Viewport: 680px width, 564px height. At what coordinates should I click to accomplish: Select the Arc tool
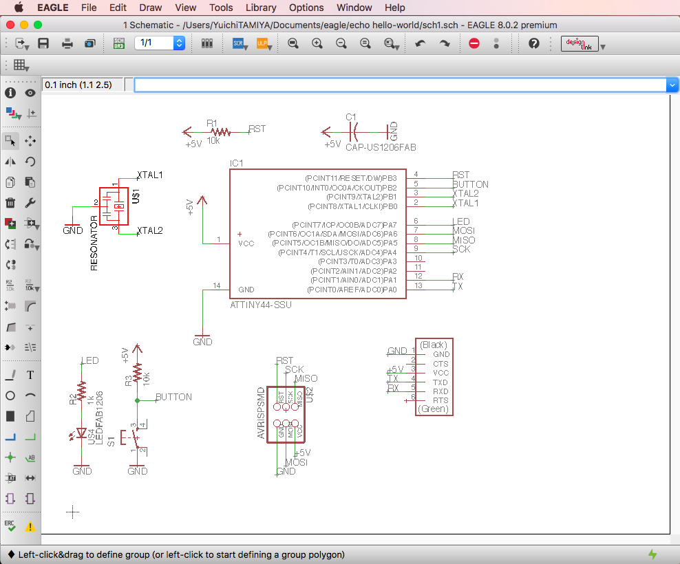30,395
